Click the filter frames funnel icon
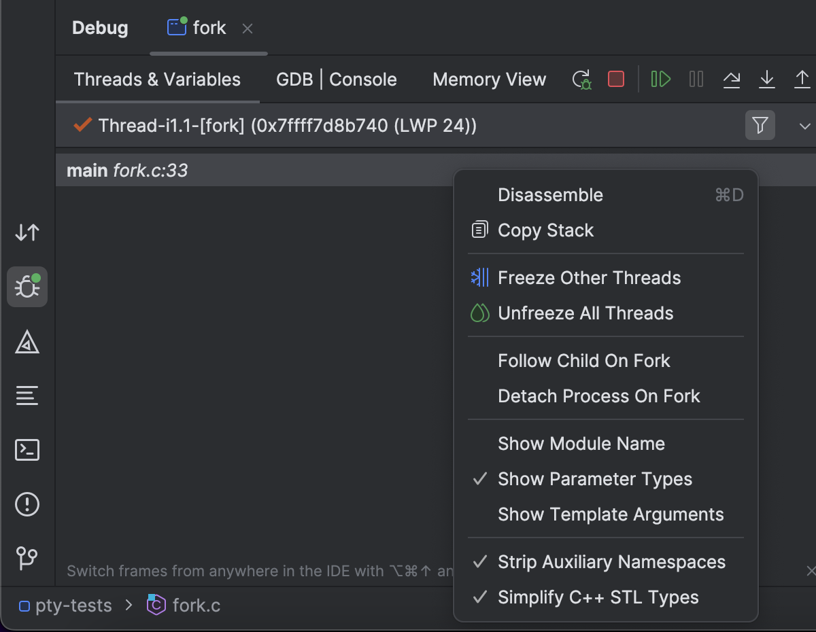Viewport: 816px width, 632px height. tap(760, 125)
